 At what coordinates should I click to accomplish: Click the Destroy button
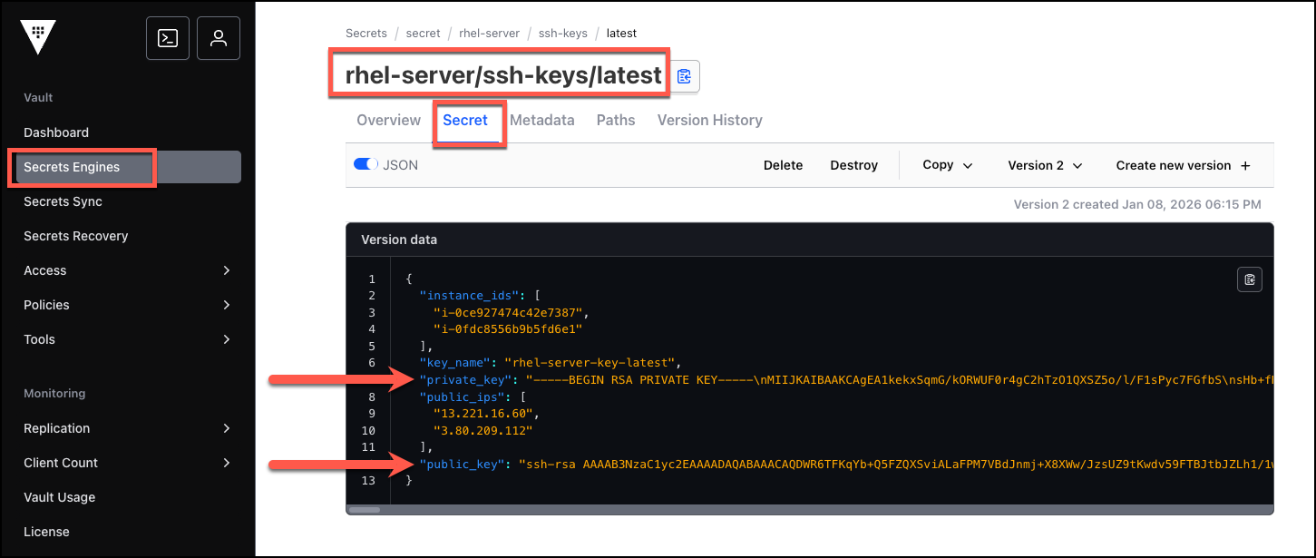854,165
